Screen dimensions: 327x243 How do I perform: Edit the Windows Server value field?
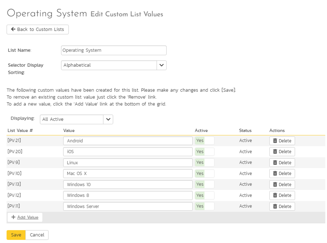[x=128, y=206]
